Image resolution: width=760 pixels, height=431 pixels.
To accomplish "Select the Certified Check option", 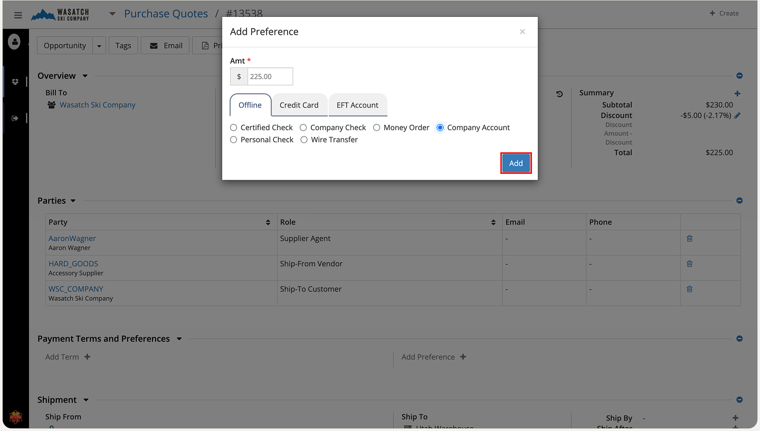I will point(234,128).
